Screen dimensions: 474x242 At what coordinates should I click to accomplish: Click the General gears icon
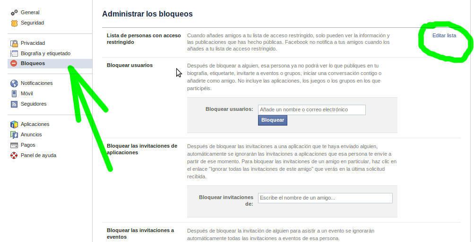tap(14, 12)
